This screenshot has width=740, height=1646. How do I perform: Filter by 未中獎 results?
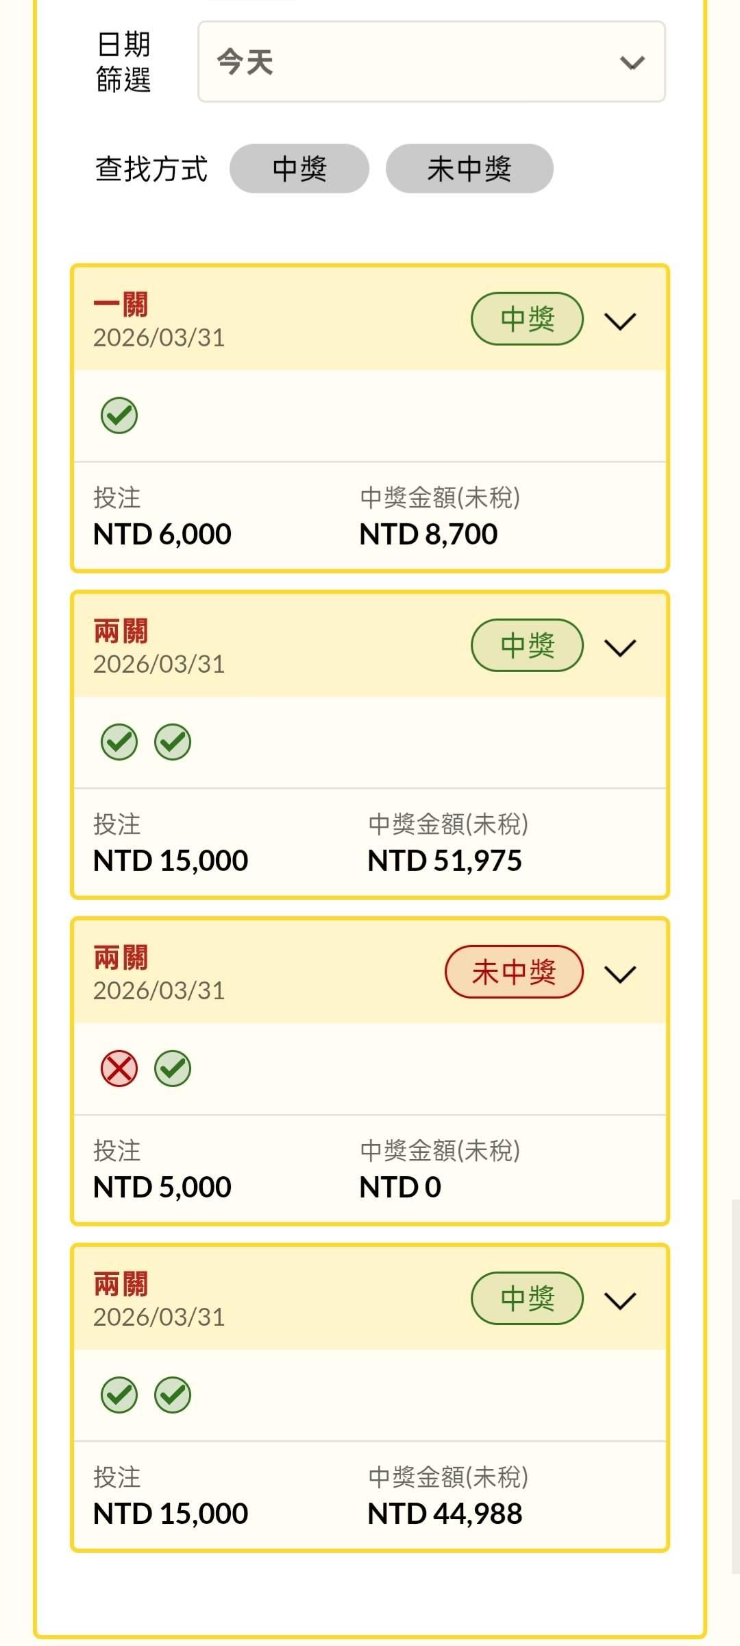pyautogui.click(x=469, y=169)
